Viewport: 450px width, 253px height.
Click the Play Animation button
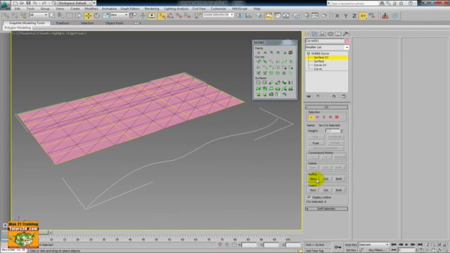(406, 245)
